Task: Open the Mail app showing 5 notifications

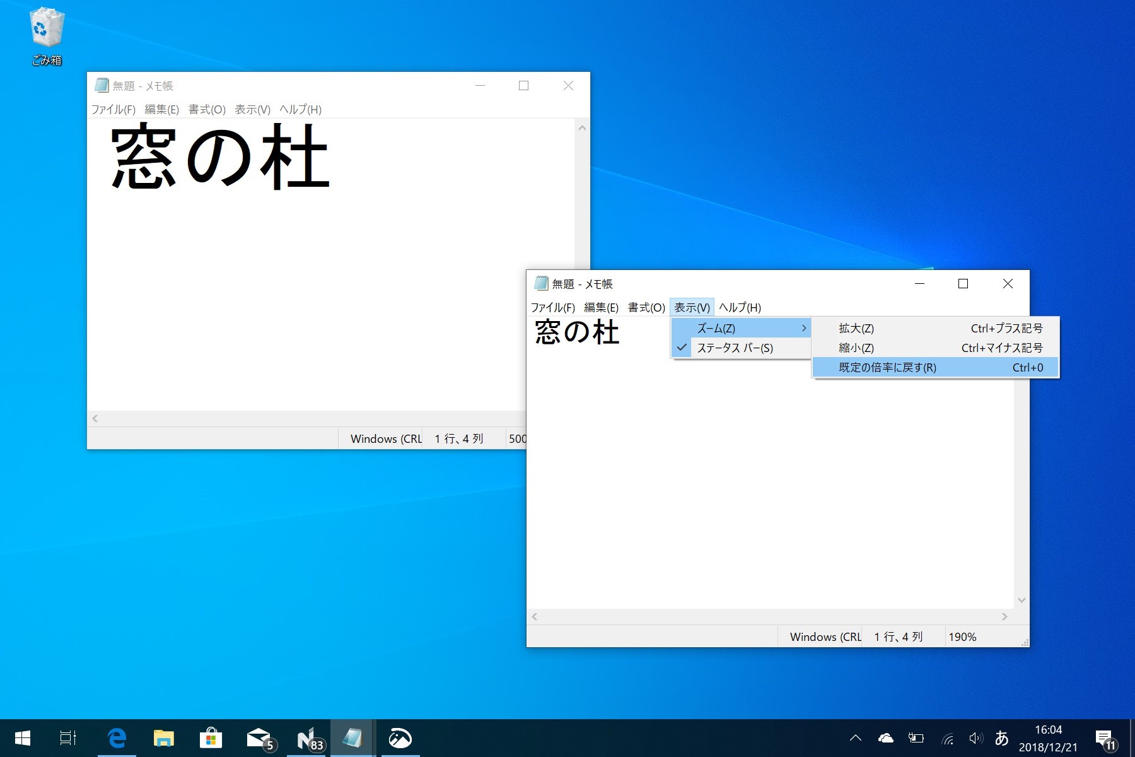Action: coord(259,737)
